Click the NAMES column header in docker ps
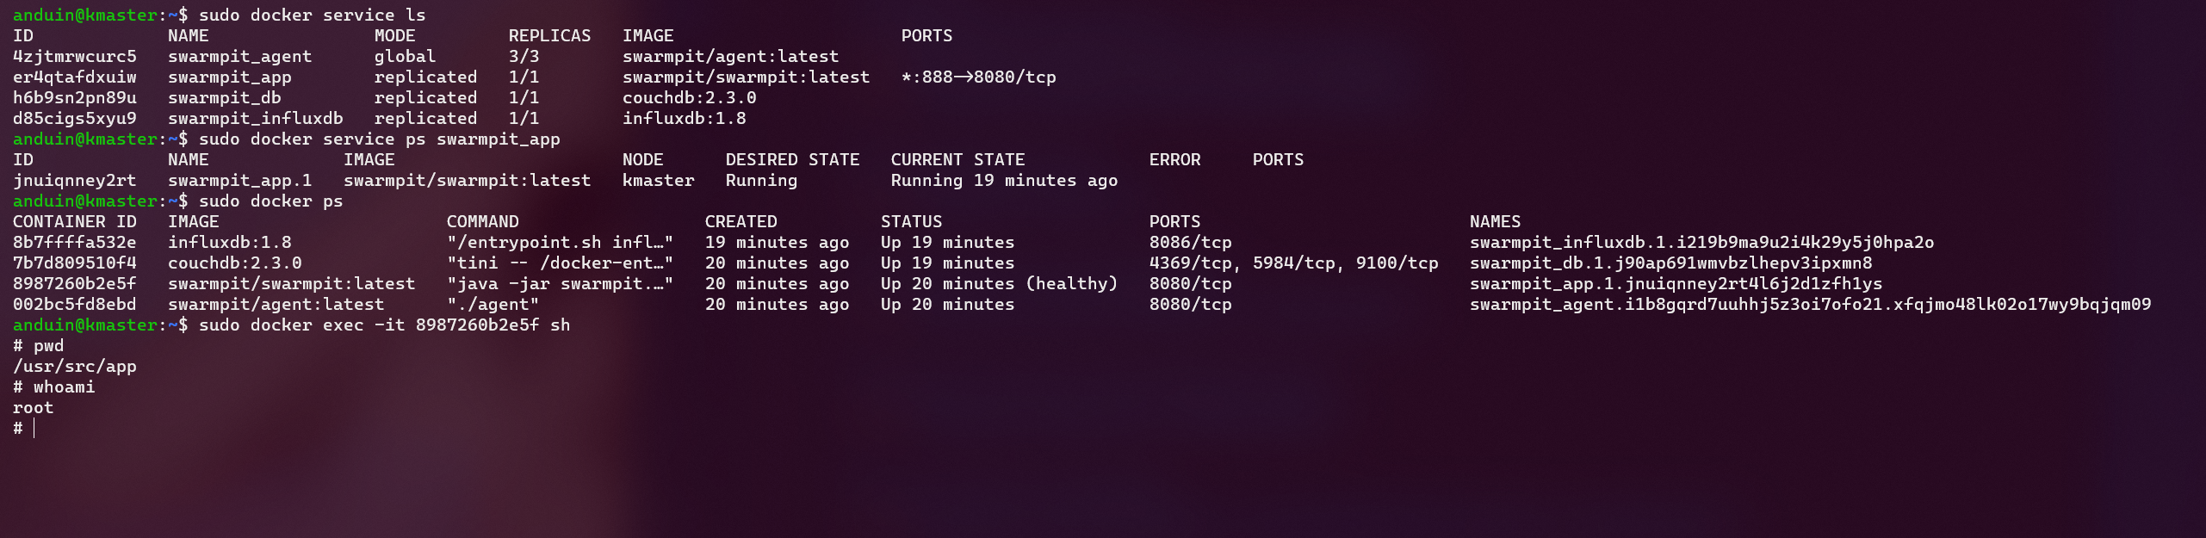The height and width of the screenshot is (538, 2206). [1495, 222]
